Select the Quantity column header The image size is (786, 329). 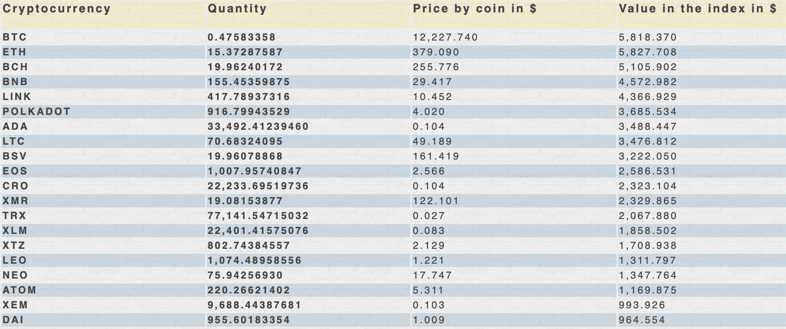pos(237,9)
